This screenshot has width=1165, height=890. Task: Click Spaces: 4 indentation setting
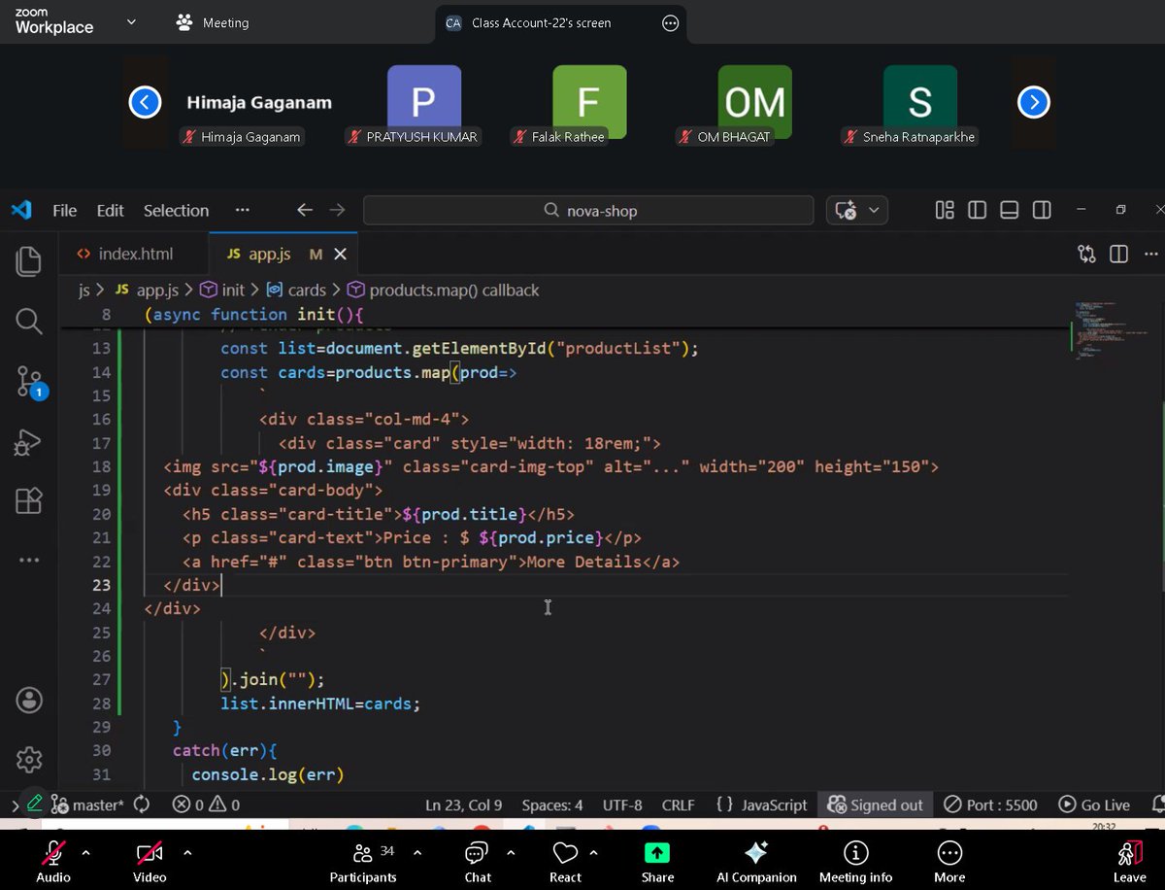(x=552, y=804)
